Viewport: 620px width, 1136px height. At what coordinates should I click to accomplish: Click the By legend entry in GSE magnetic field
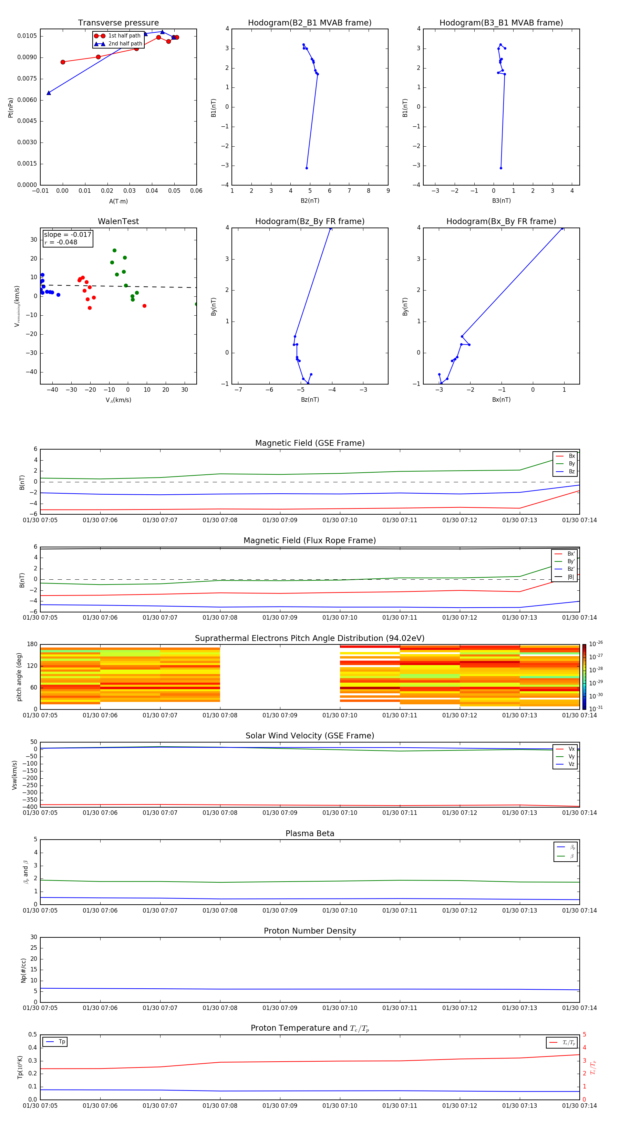(565, 463)
